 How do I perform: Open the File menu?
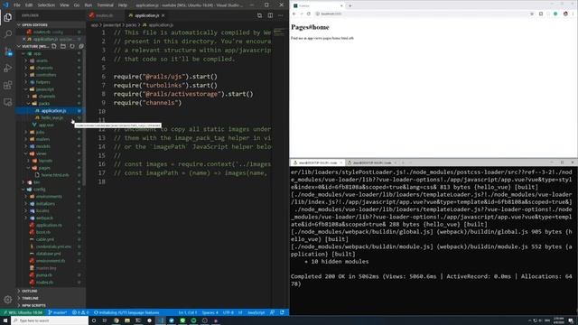(17, 5)
